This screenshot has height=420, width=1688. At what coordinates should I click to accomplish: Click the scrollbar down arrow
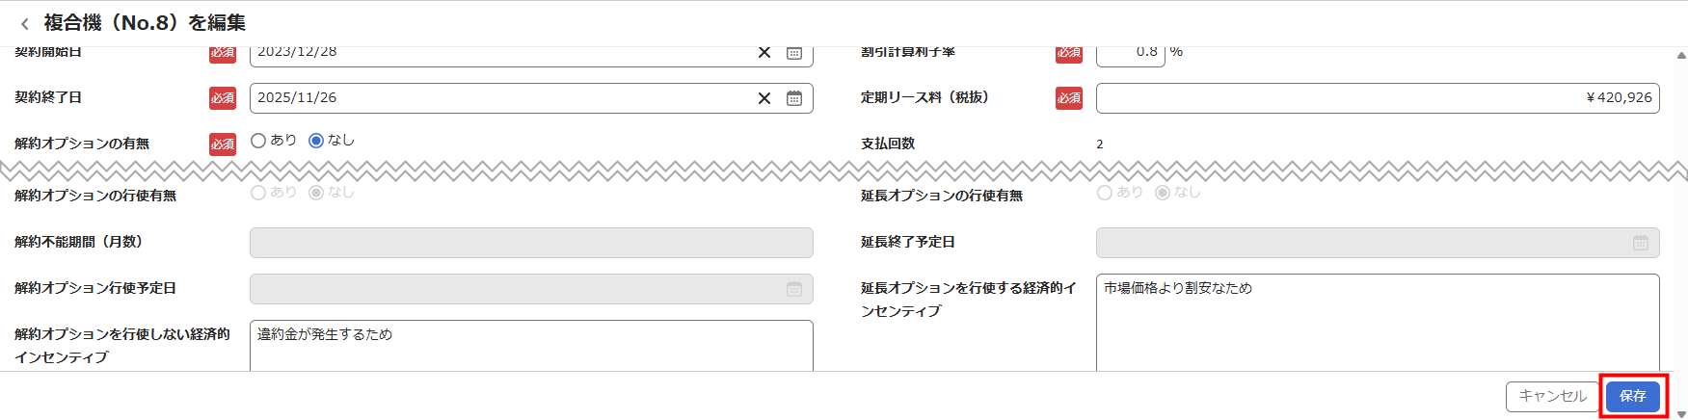click(1681, 414)
